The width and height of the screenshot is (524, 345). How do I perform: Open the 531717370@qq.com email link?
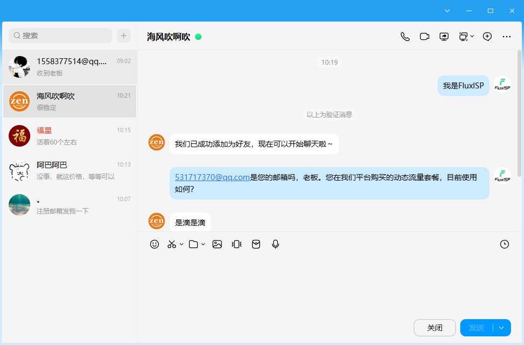pyautogui.click(x=212, y=177)
